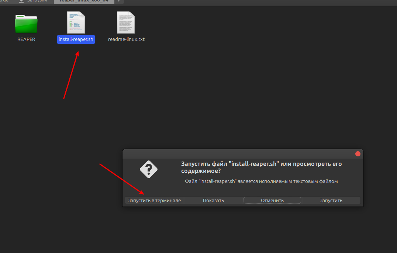The height and width of the screenshot is (253, 397).
Task: Select the reaper_linux_x86_64 path segment
Action: [84, 1]
